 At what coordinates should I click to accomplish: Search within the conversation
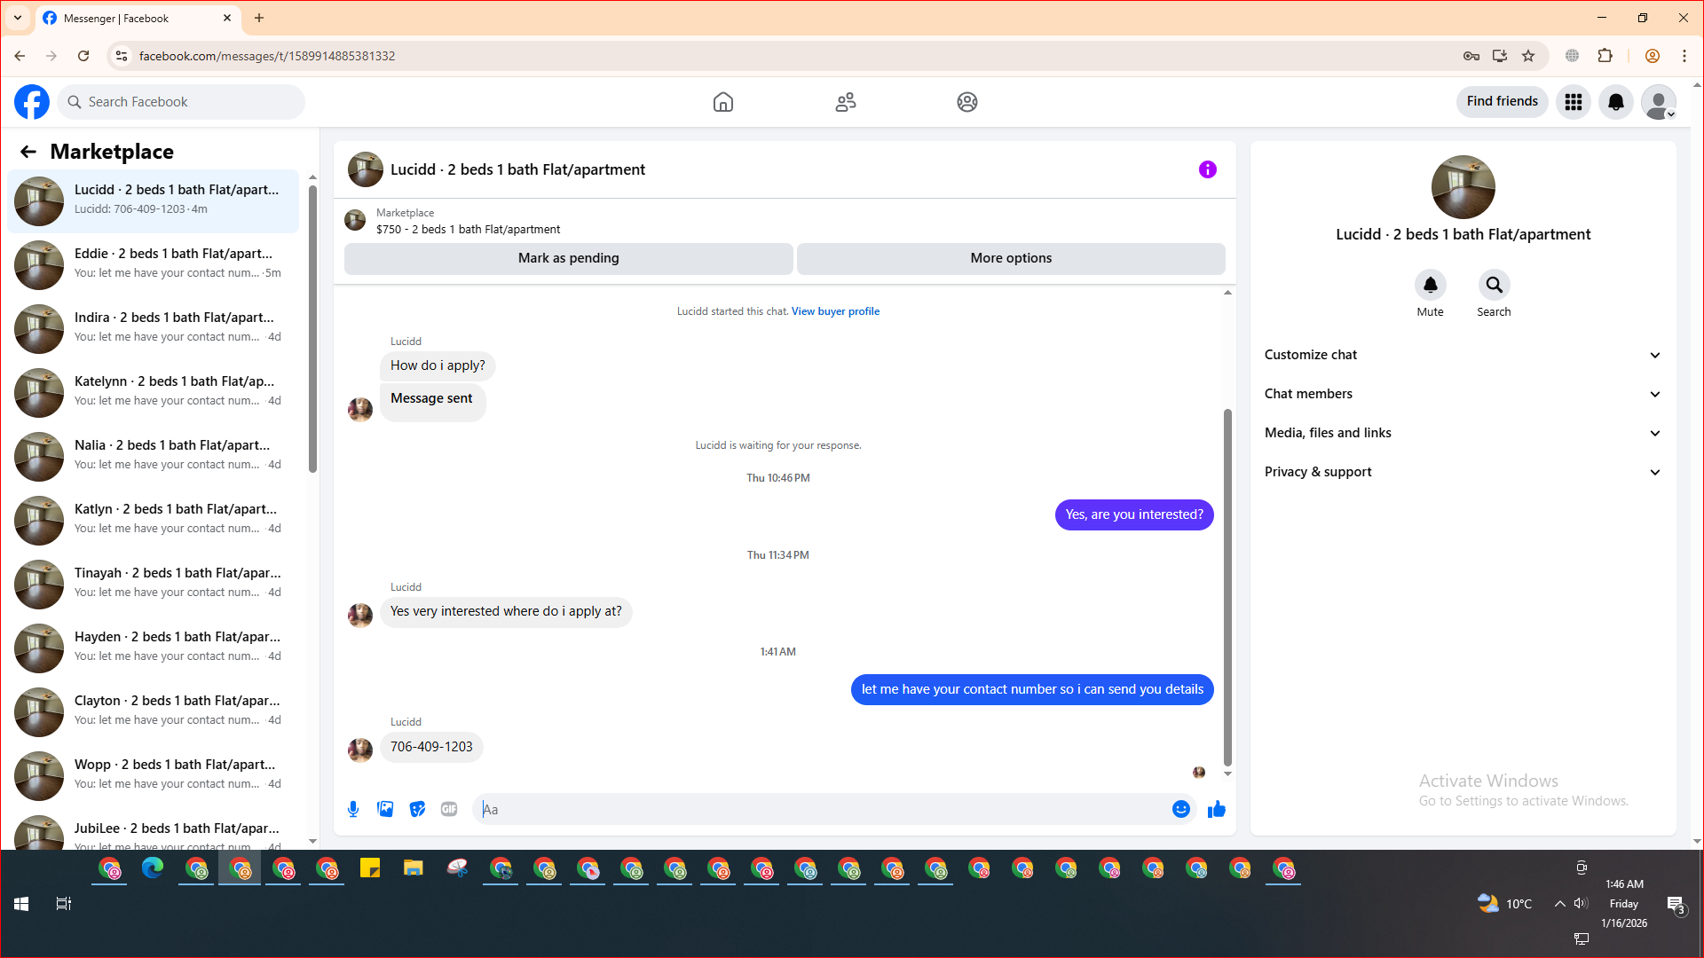coord(1494,286)
